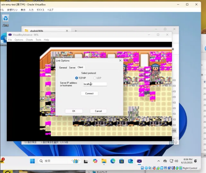Click the taskbar search box
The image size is (206, 173).
59,161
